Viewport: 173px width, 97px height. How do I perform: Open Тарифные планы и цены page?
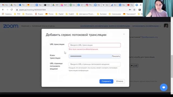[x=43, y=26]
